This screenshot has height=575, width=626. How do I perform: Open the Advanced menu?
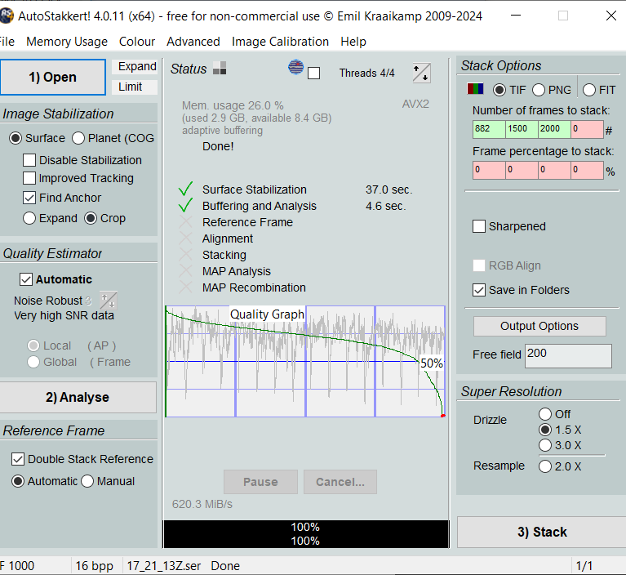click(193, 42)
